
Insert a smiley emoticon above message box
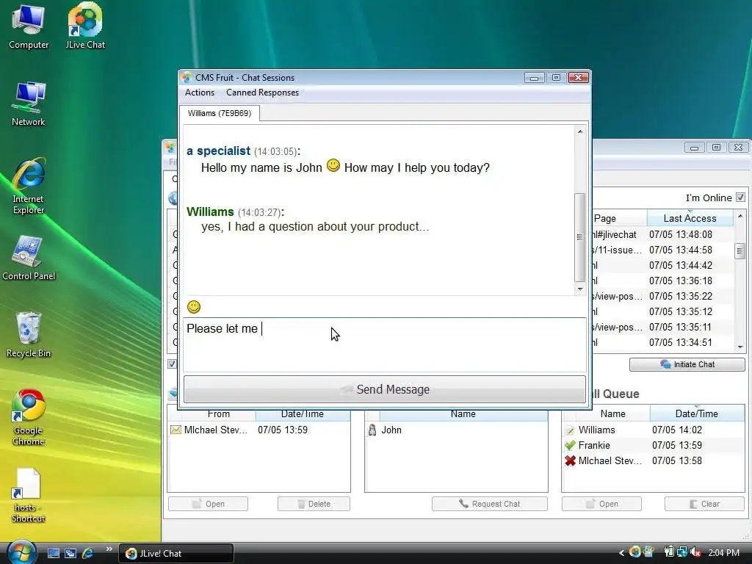click(194, 307)
